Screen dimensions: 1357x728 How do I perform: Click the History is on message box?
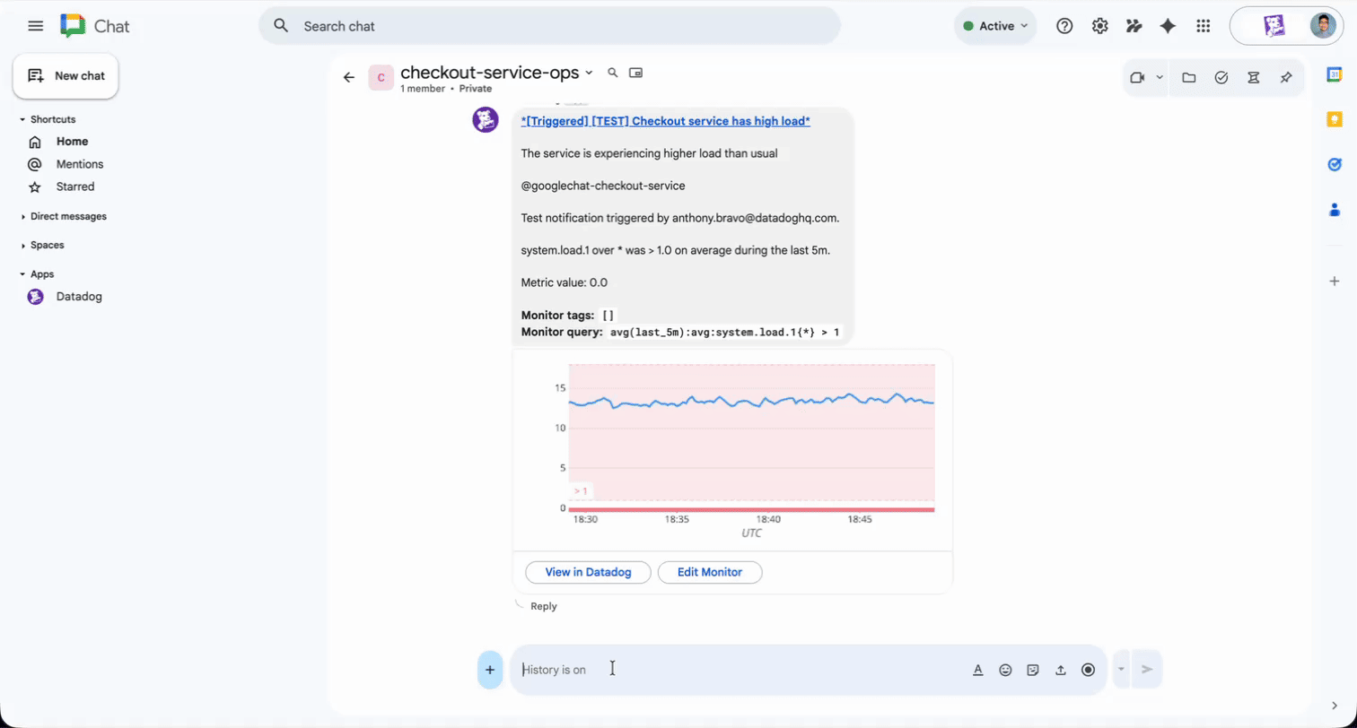click(740, 670)
